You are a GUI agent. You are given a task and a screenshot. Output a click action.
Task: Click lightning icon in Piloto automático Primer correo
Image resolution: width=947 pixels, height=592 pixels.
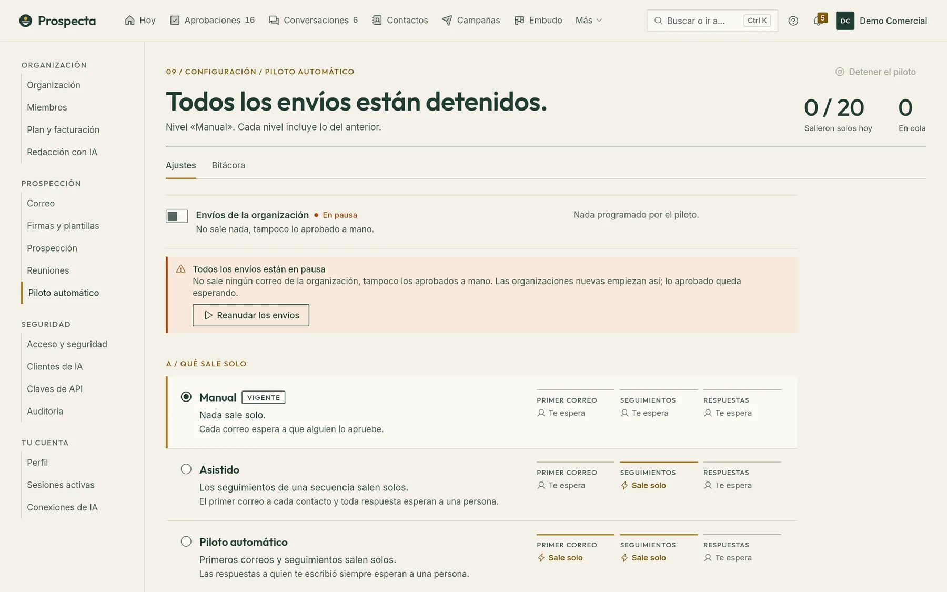(x=541, y=558)
